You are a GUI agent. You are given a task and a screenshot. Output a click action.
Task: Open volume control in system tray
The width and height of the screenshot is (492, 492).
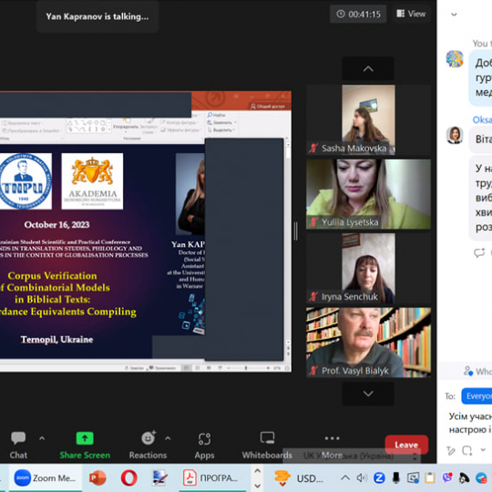pyautogui.click(x=362, y=478)
